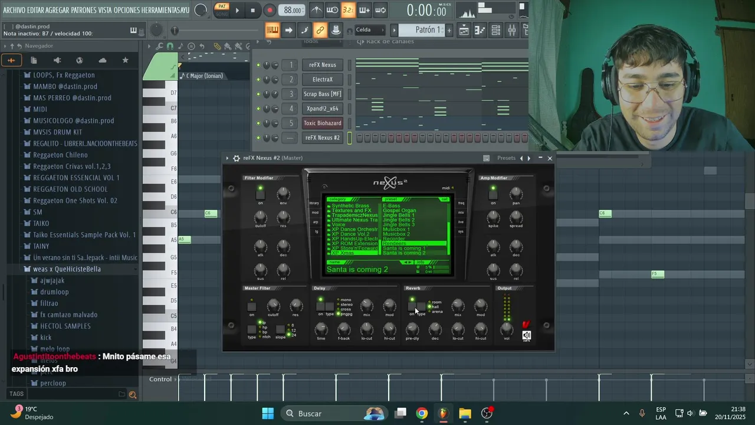755x425 pixels.
Task: Click the arrow step-edit icon in toolbar
Action: pyautogui.click(x=288, y=30)
